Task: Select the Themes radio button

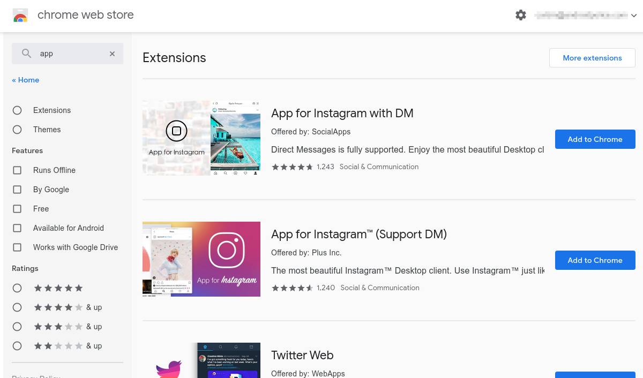Action: pyautogui.click(x=17, y=130)
